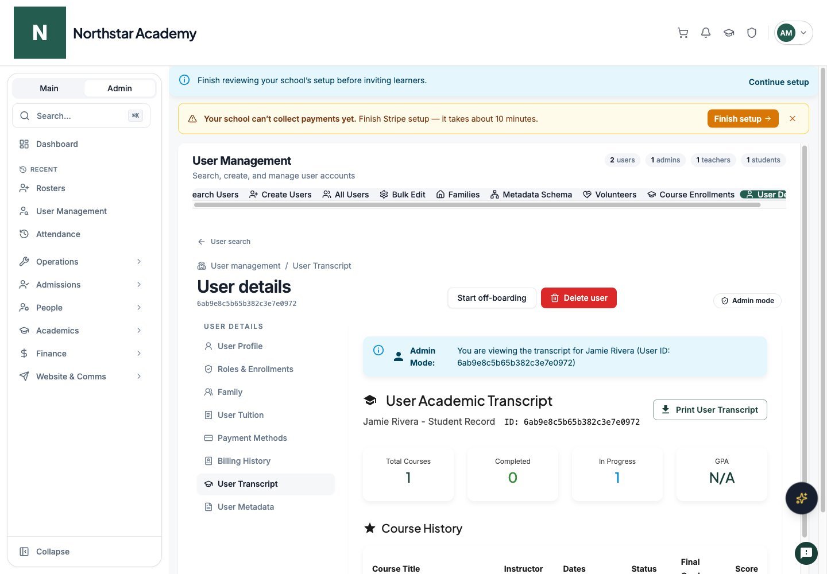Toggle Admin mode badge
Screen dimensions: 827x574
(747, 301)
